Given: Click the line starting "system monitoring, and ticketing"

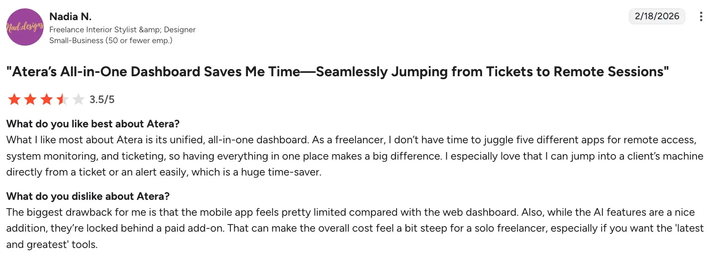Looking at the screenshot, I should (354, 156).
